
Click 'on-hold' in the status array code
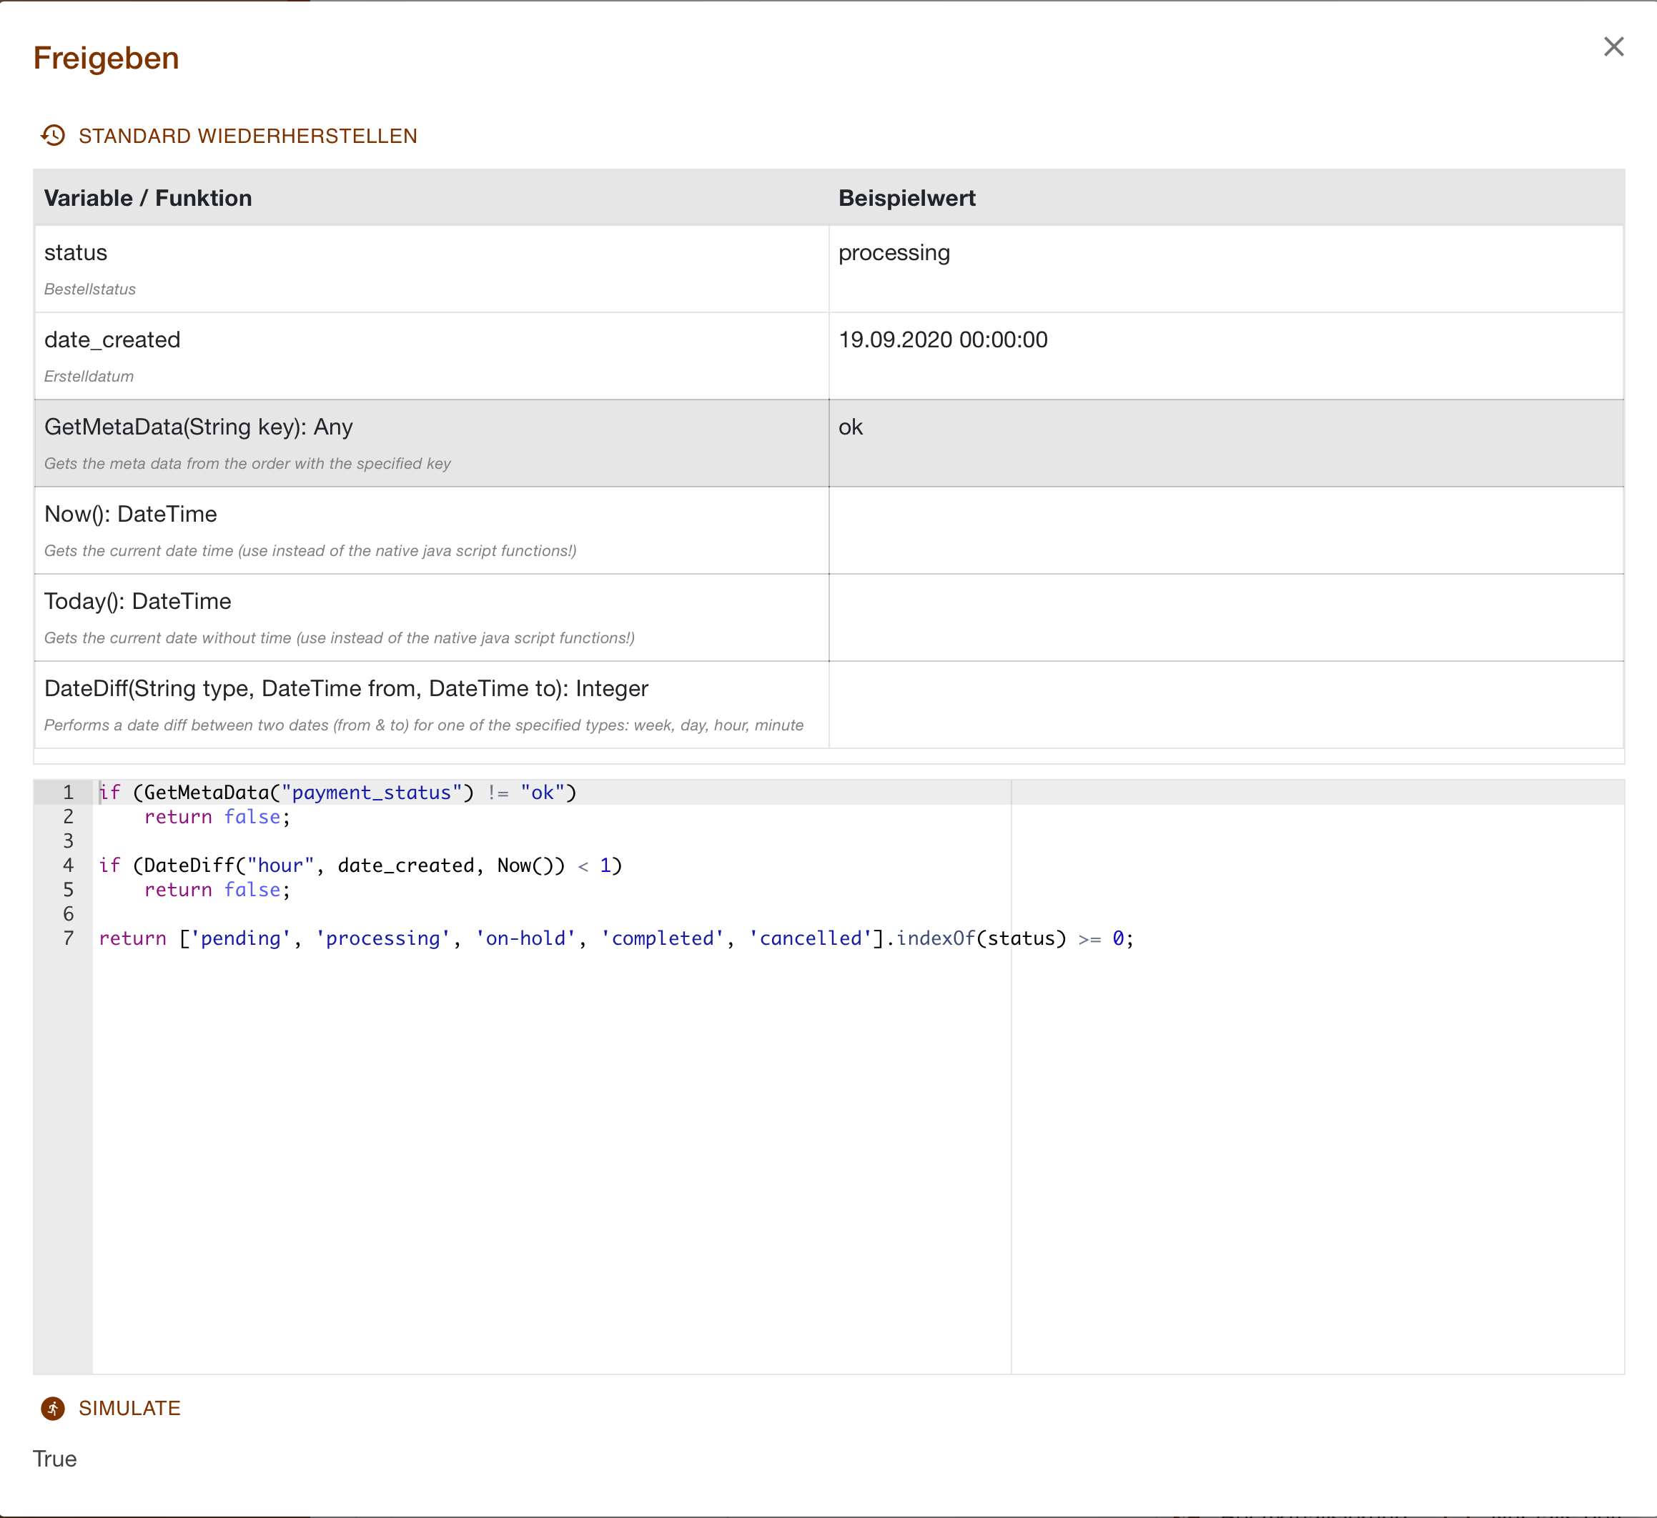(x=526, y=938)
